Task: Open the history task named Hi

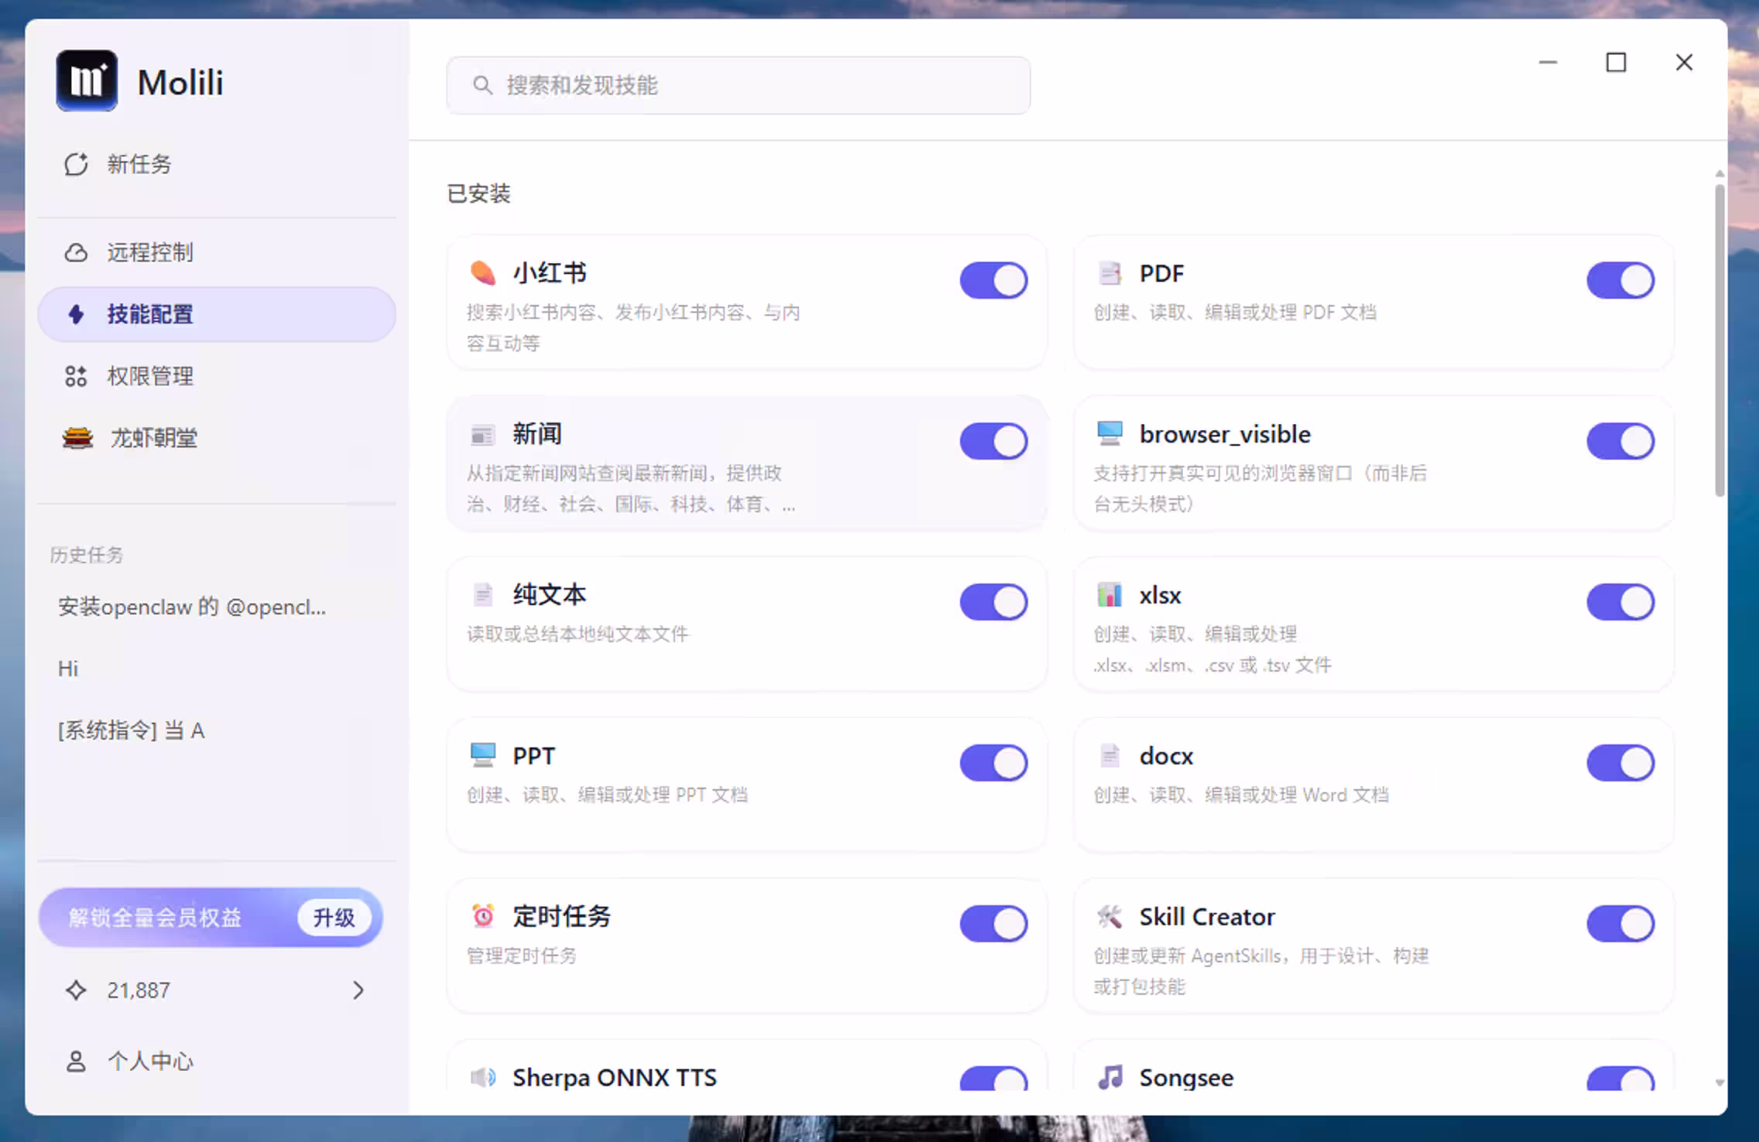Action: (68, 668)
